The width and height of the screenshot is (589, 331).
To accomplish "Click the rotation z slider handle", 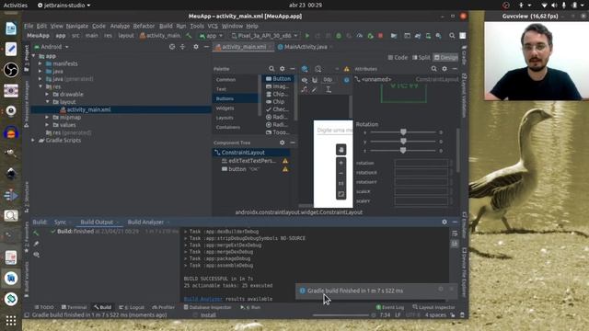I will [x=403, y=151].
